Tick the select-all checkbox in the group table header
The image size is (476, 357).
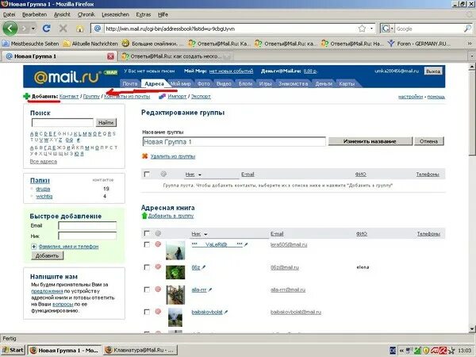147,175
